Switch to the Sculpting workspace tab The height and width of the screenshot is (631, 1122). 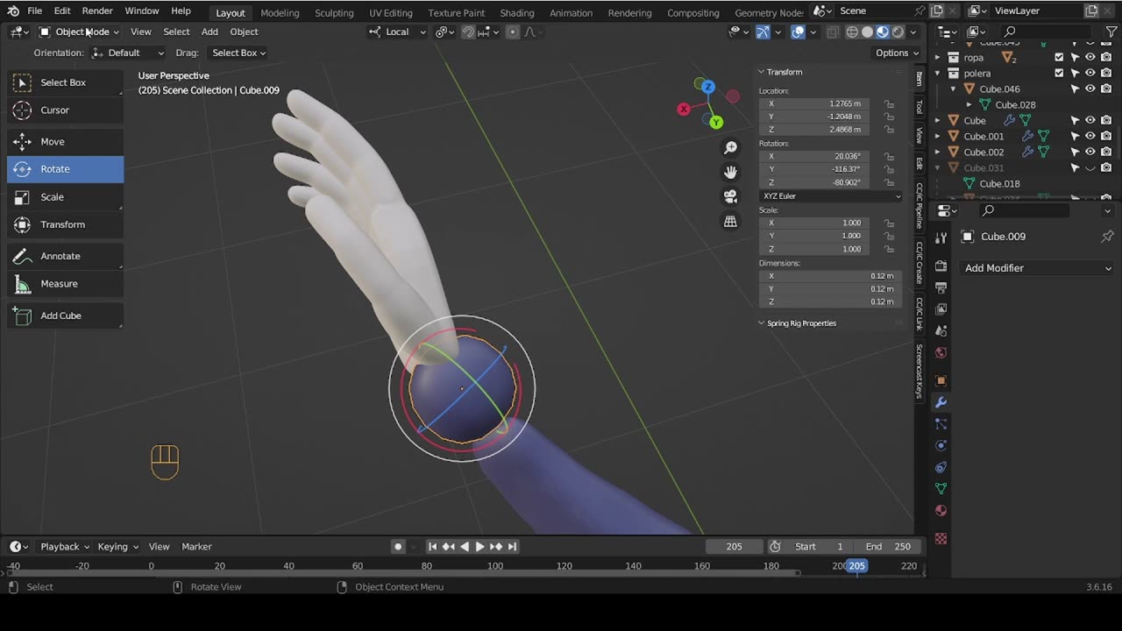pyautogui.click(x=334, y=12)
